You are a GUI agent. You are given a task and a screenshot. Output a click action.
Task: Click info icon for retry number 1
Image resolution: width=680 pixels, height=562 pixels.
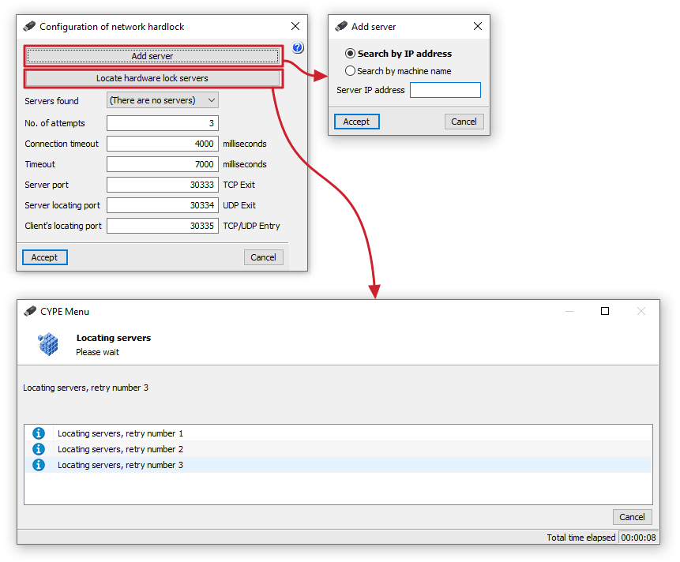coord(39,433)
